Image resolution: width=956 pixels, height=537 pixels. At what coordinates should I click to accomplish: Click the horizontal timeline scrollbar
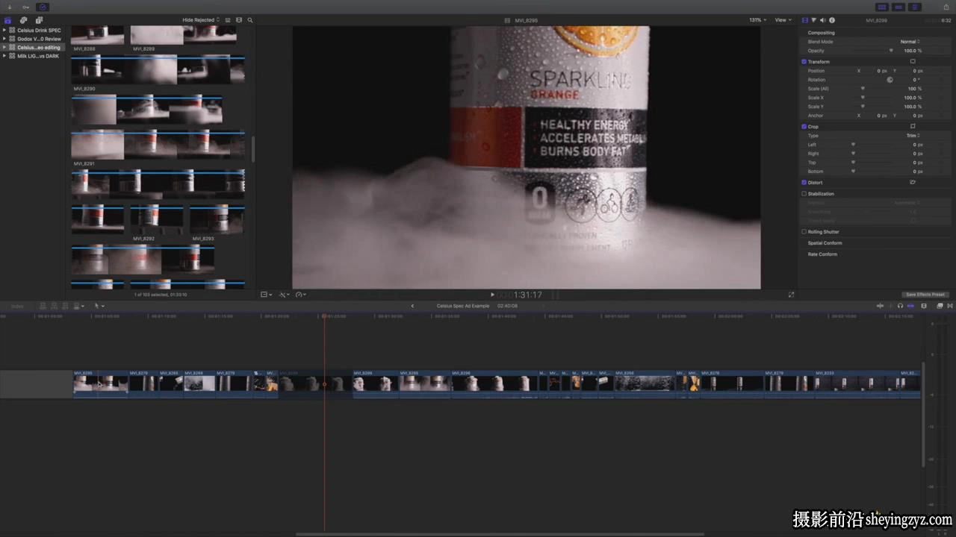pyautogui.click(x=500, y=534)
